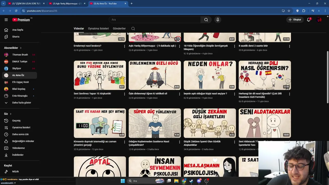Expand the Siz section chevron
Image resolution: width=329 pixels, height=185 pixels.
coord(11,114)
